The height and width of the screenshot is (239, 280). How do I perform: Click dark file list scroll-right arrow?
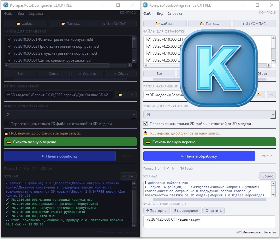(130, 65)
